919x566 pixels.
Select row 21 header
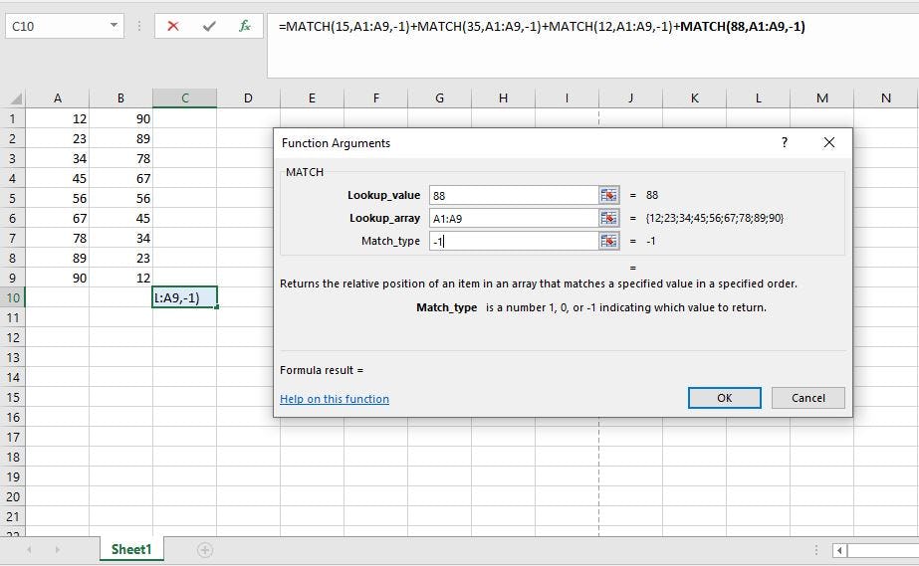[12, 517]
